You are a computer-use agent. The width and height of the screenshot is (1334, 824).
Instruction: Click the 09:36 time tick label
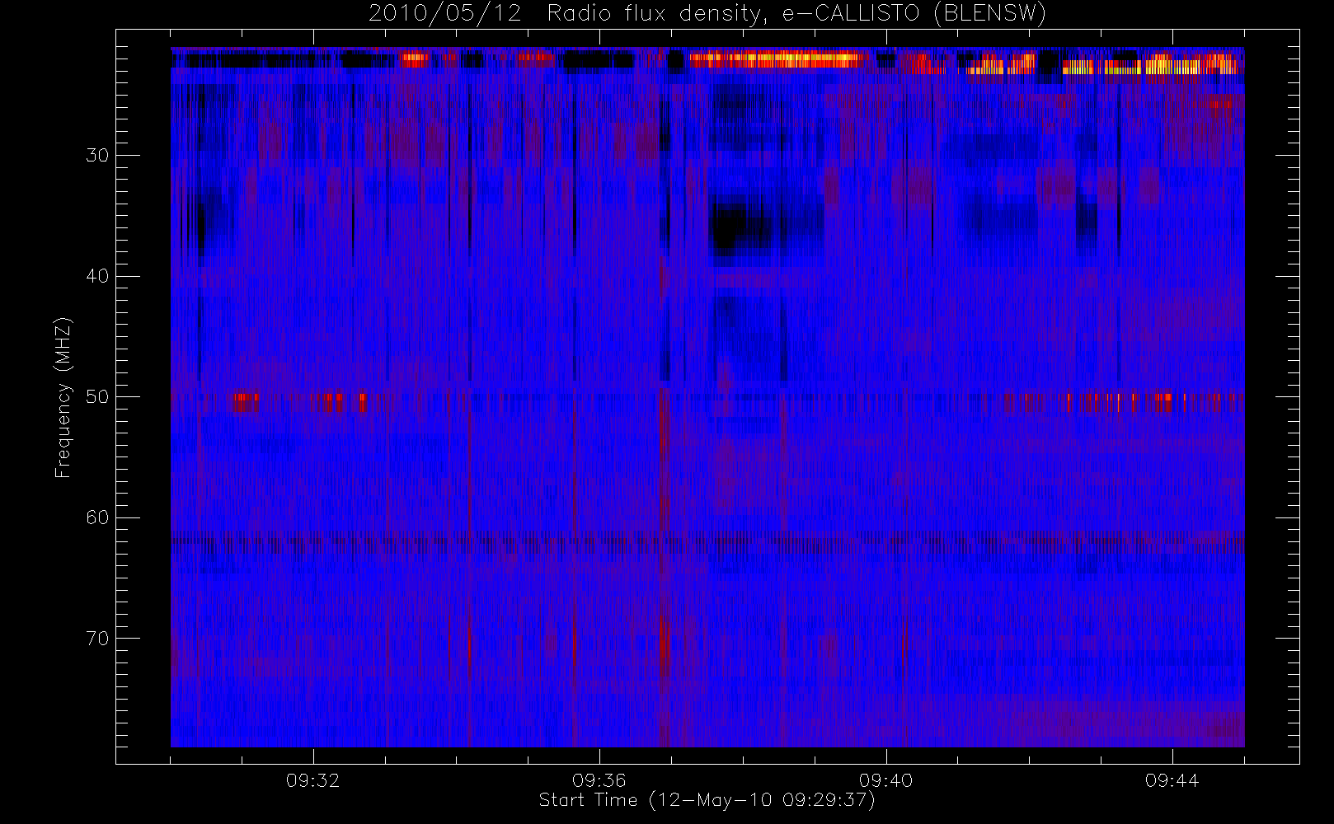[599, 780]
